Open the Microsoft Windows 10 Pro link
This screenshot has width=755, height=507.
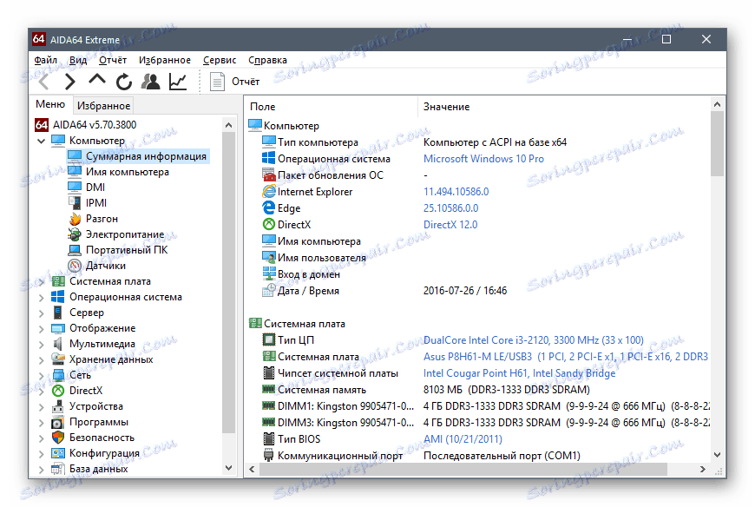click(483, 158)
